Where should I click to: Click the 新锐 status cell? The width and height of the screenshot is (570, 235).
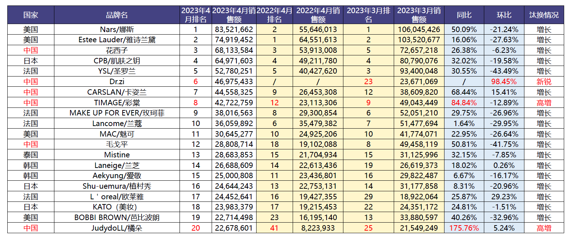click(544, 82)
